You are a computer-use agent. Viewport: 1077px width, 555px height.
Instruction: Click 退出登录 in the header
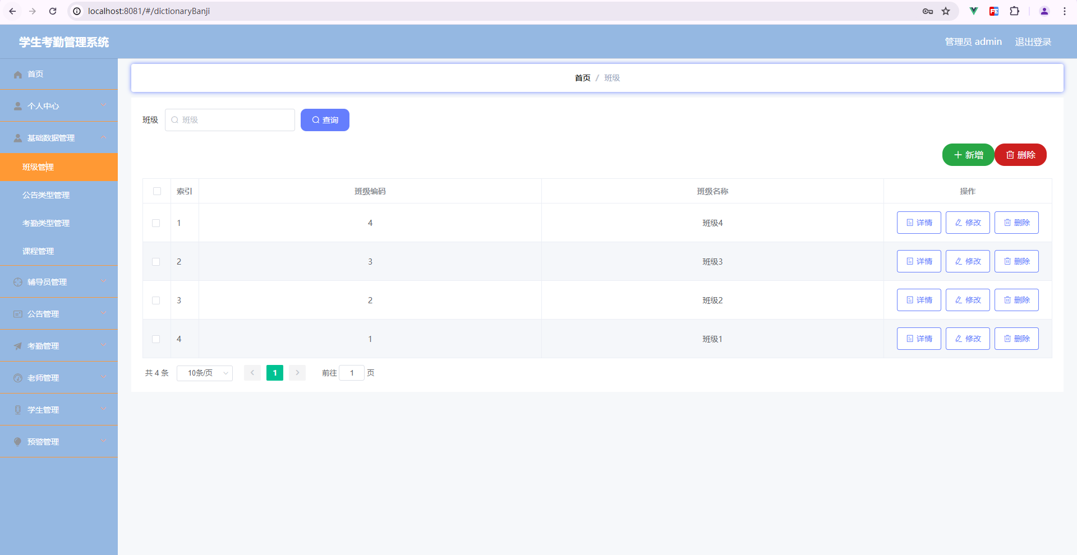pyautogui.click(x=1033, y=42)
